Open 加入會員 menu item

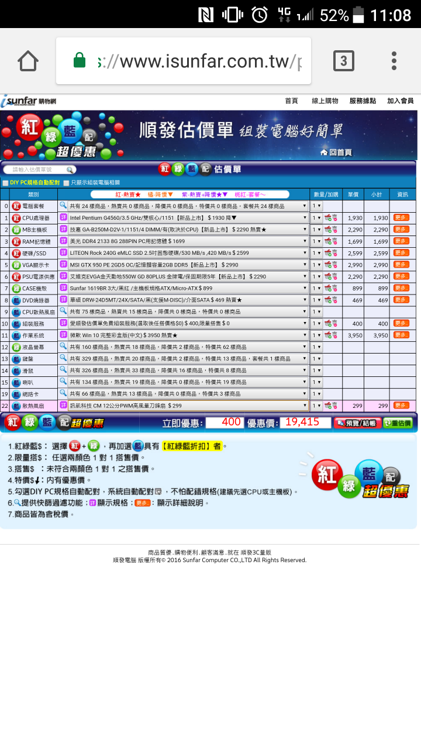401,101
